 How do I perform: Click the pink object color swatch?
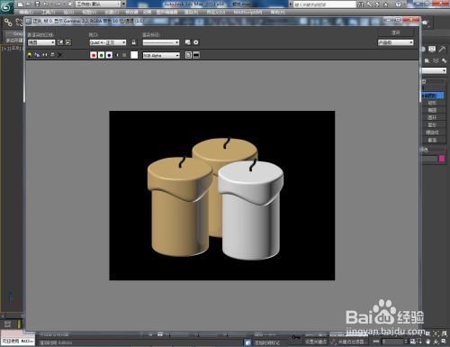[x=442, y=159]
